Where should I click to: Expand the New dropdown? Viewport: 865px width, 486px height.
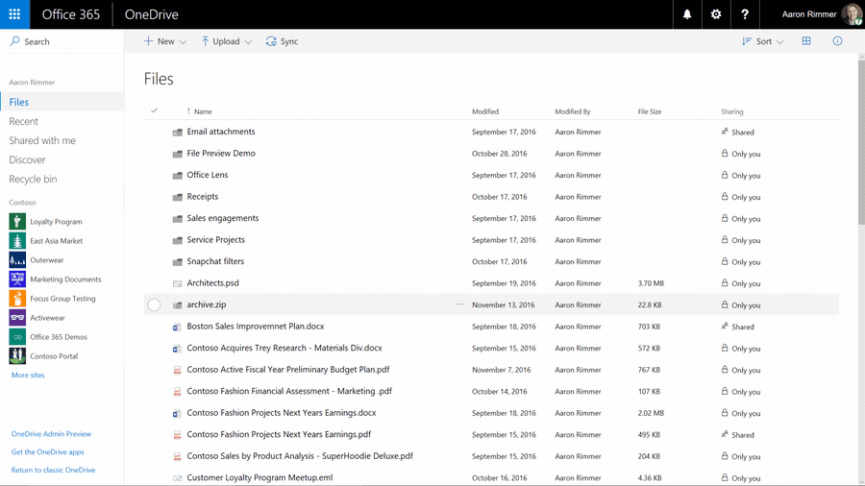click(165, 41)
